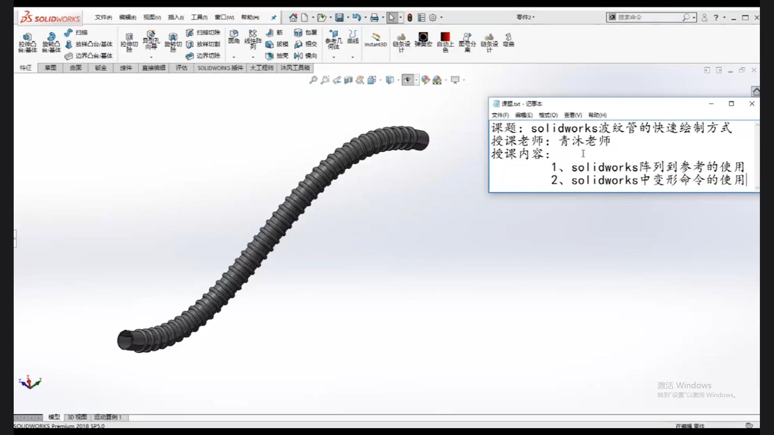Click the Home icon in the top toolbar
The height and width of the screenshot is (435, 774).
[x=293, y=17]
